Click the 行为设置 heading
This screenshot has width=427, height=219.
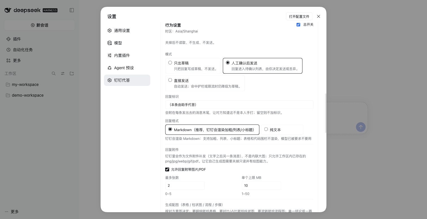[173, 25]
